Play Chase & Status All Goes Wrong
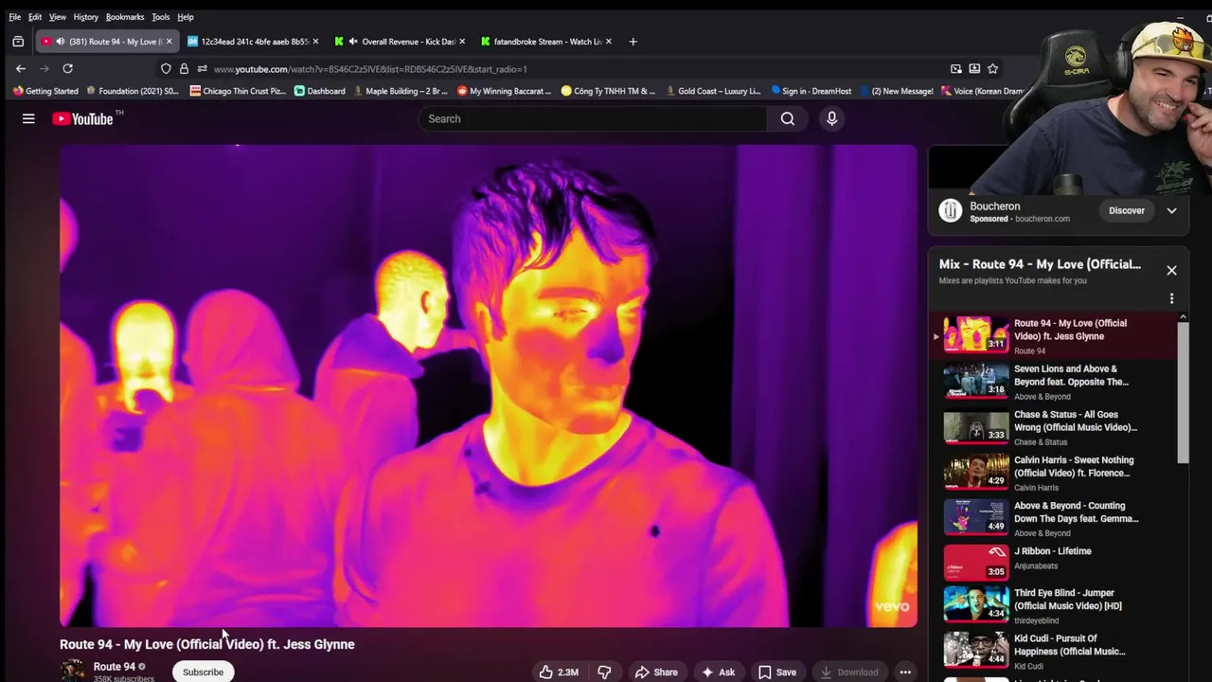The width and height of the screenshot is (1212, 682). click(x=1051, y=427)
